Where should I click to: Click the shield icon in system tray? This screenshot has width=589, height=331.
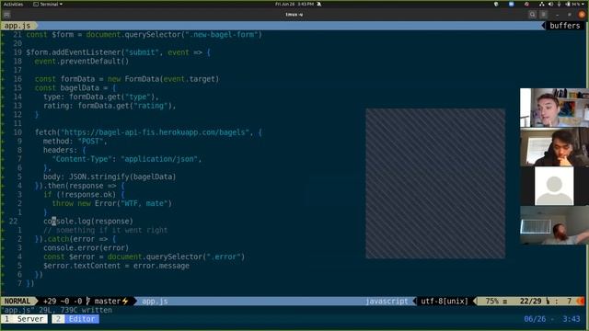click(496, 4)
